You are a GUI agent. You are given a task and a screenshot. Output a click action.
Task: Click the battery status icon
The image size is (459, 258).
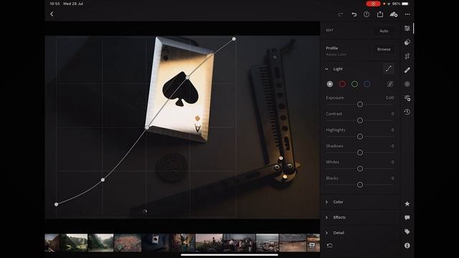click(x=405, y=4)
